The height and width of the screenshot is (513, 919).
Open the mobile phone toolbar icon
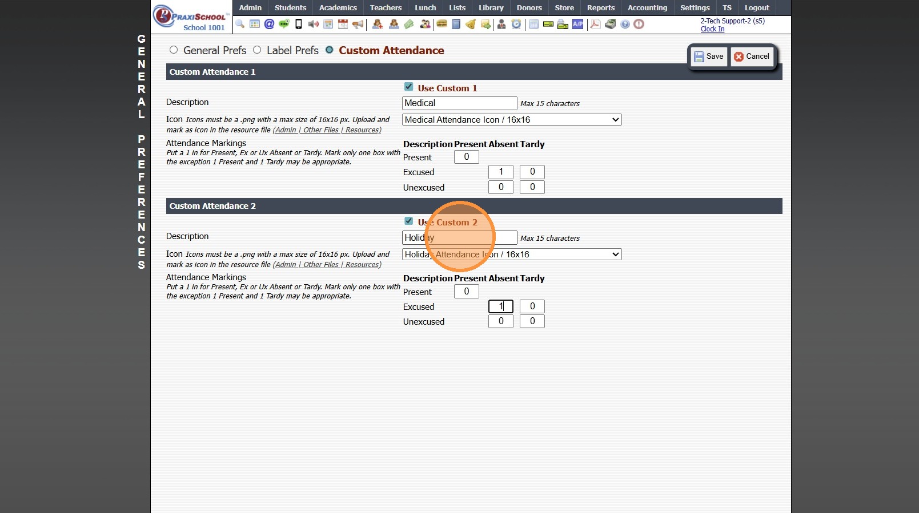[298, 24]
